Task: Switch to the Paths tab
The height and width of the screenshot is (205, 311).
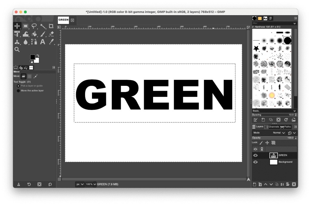Action: point(285,127)
